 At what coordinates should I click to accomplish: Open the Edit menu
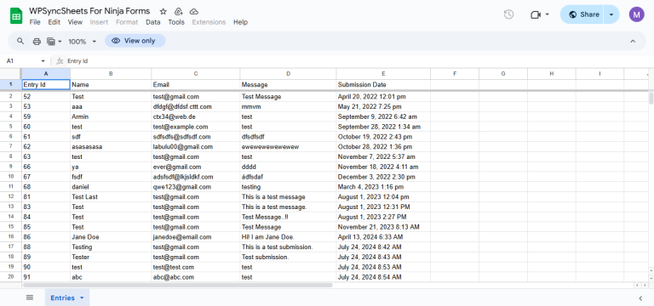(54, 22)
